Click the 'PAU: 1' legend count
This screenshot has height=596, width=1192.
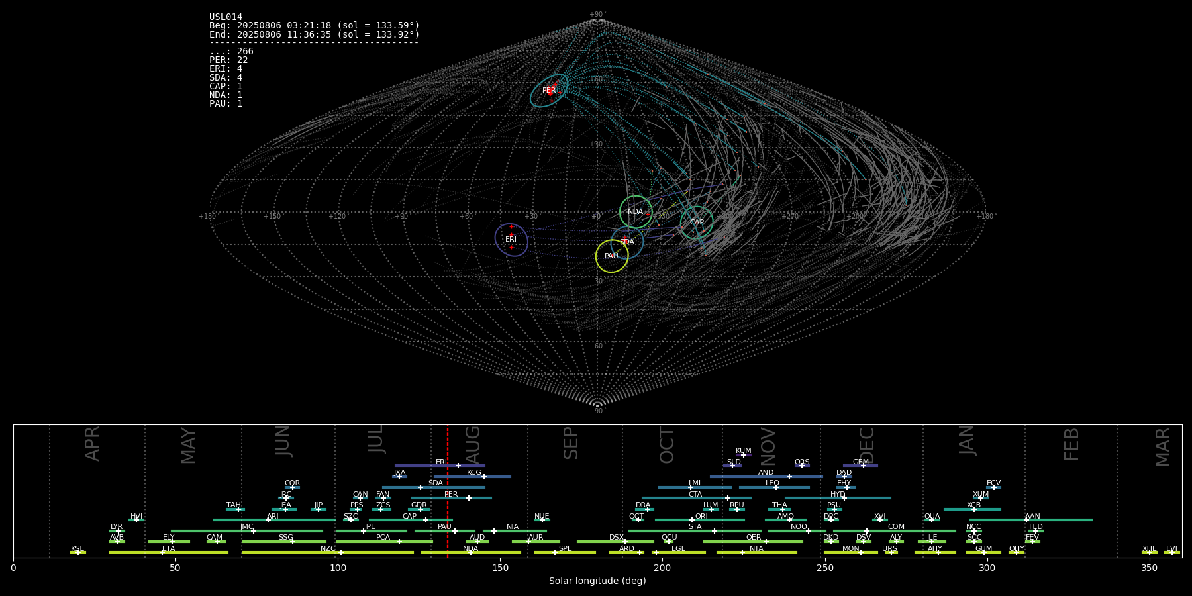coord(226,104)
